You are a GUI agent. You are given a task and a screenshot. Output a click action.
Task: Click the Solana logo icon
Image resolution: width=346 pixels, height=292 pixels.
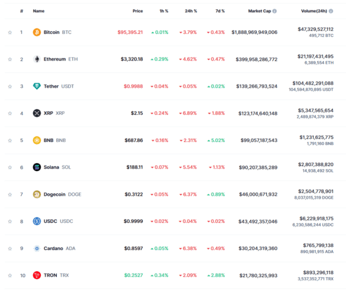tap(37, 167)
